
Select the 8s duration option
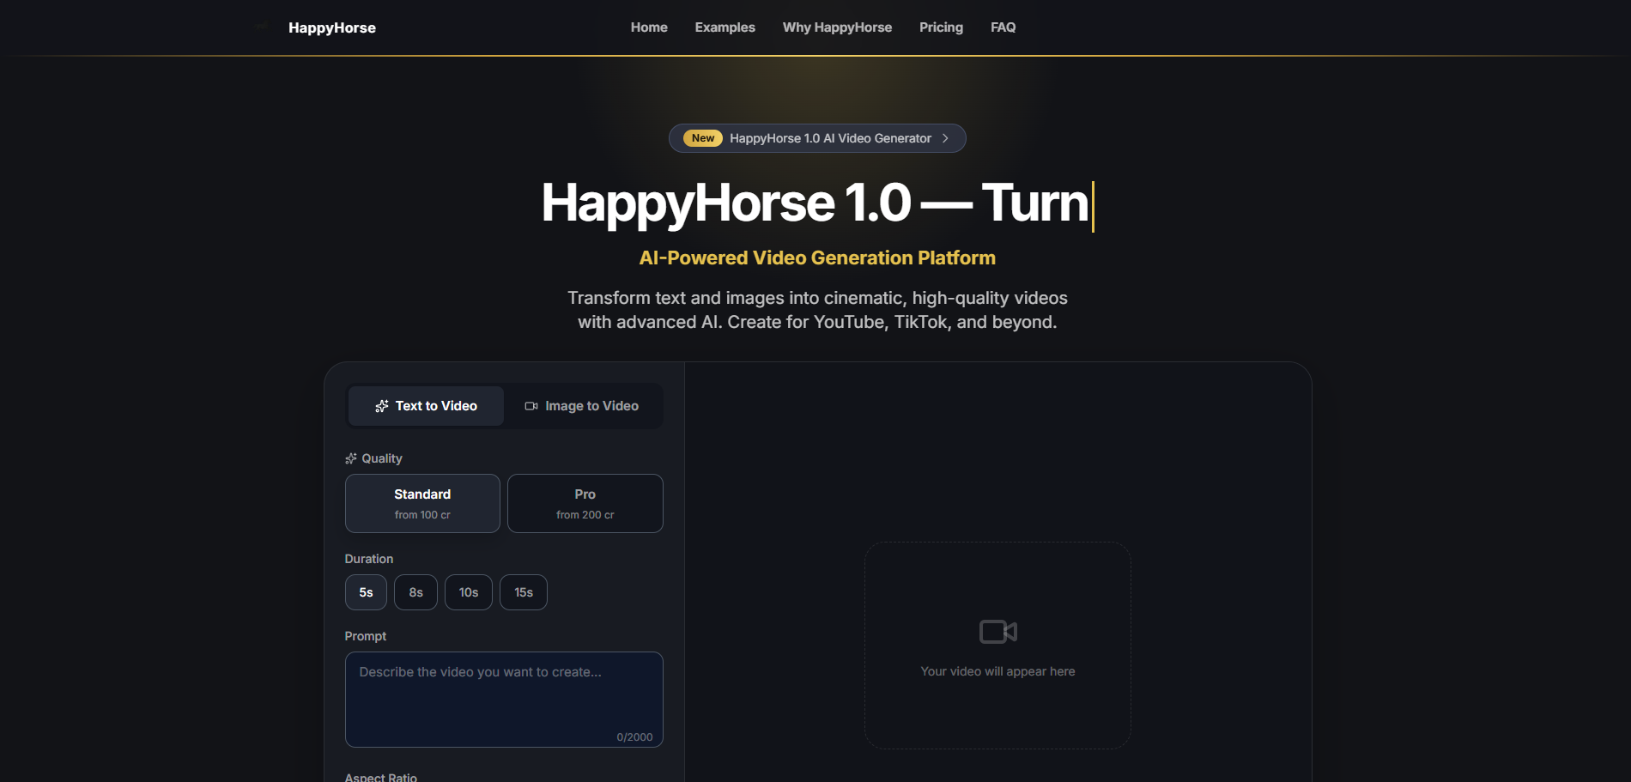click(415, 591)
